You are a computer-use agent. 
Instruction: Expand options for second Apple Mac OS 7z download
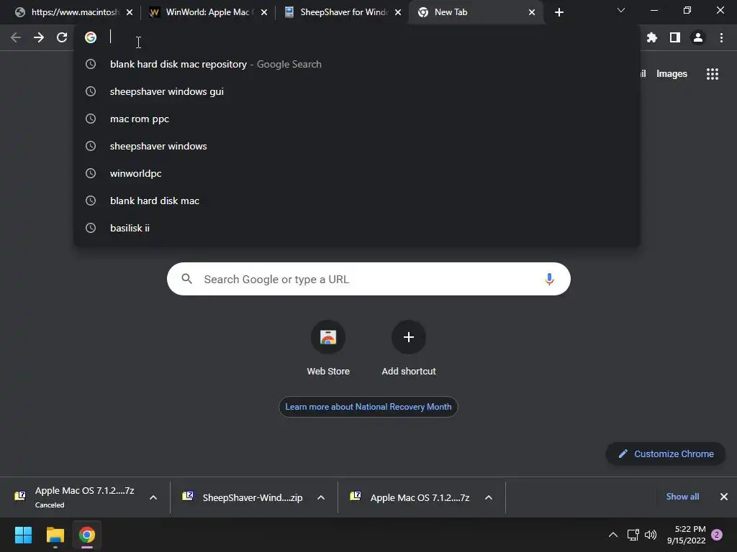(x=489, y=497)
